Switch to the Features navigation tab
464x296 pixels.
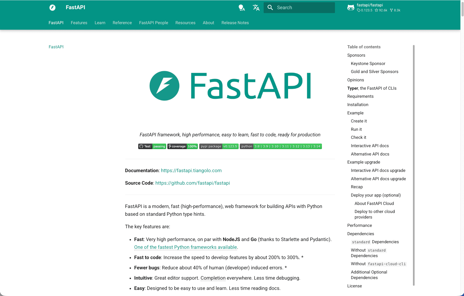[x=79, y=23]
